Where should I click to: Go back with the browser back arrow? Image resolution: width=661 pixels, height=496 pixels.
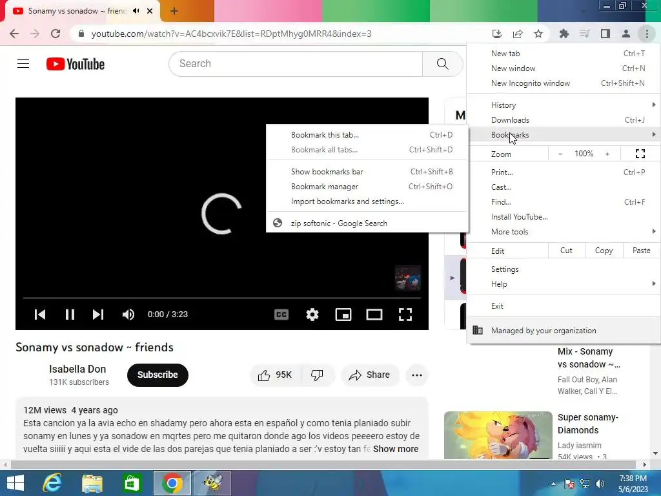pyautogui.click(x=14, y=34)
